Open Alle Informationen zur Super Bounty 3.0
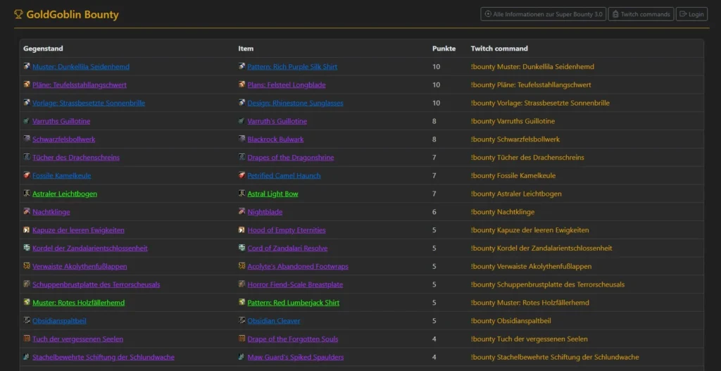 click(x=544, y=14)
